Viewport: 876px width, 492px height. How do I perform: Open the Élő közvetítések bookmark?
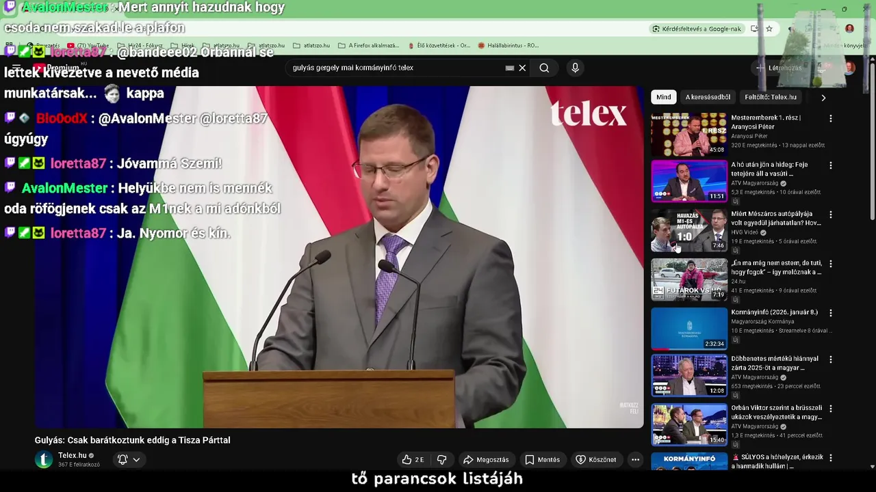[439, 46]
